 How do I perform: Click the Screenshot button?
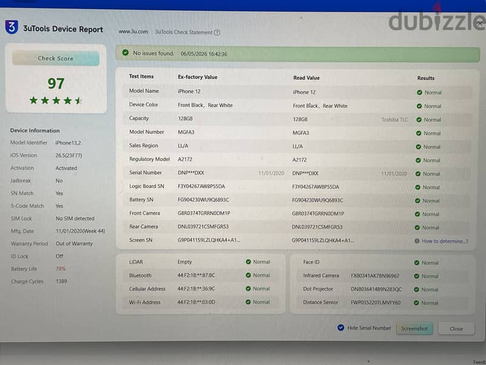(x=414, y=328)
